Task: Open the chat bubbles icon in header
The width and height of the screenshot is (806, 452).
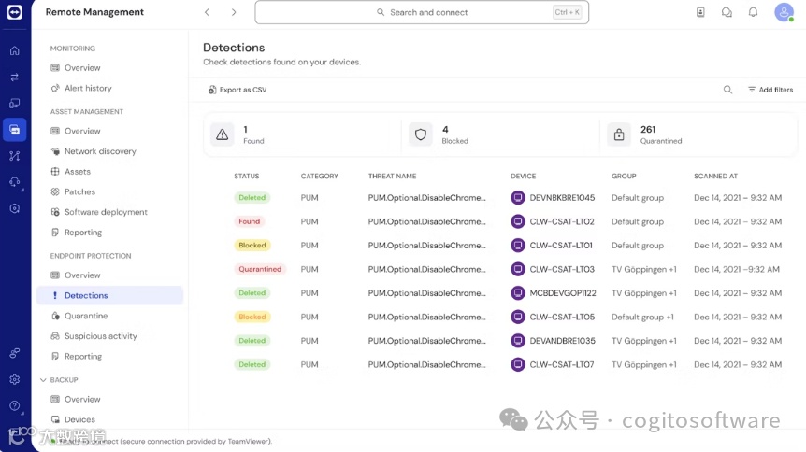Action: click(x=727, y=12)
